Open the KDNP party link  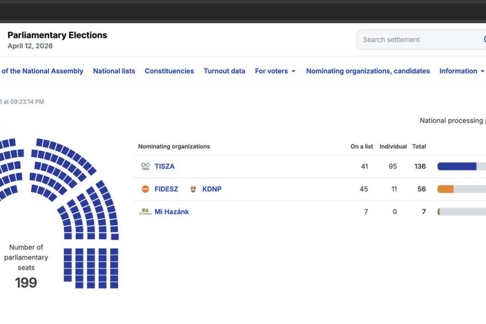pos(212,189)
